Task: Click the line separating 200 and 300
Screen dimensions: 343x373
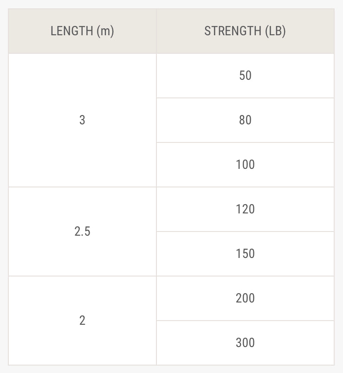Action: 245,321
